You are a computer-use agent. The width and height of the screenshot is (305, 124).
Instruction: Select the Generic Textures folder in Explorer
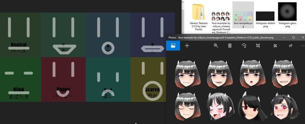pyautogui.click(x=199, y=17)
